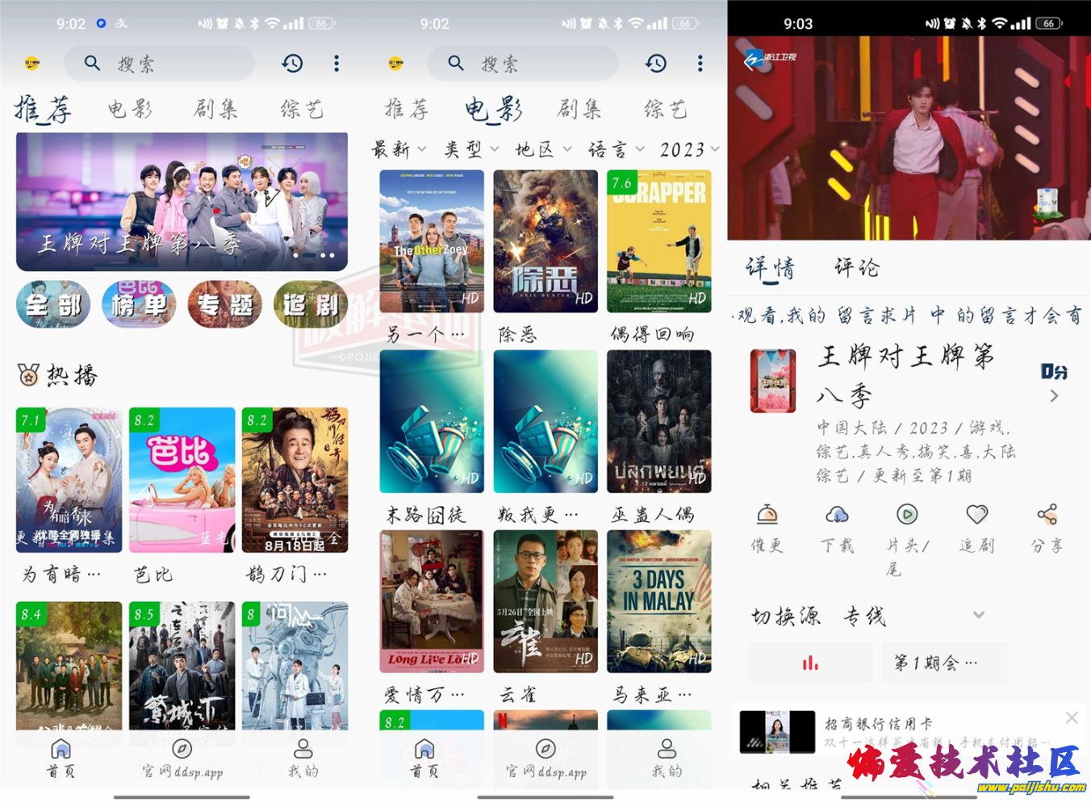The image size is (1091, 807).
Task: Open 官网ddsp.app compass icon on first screen
Action: (x=182, y=749)
